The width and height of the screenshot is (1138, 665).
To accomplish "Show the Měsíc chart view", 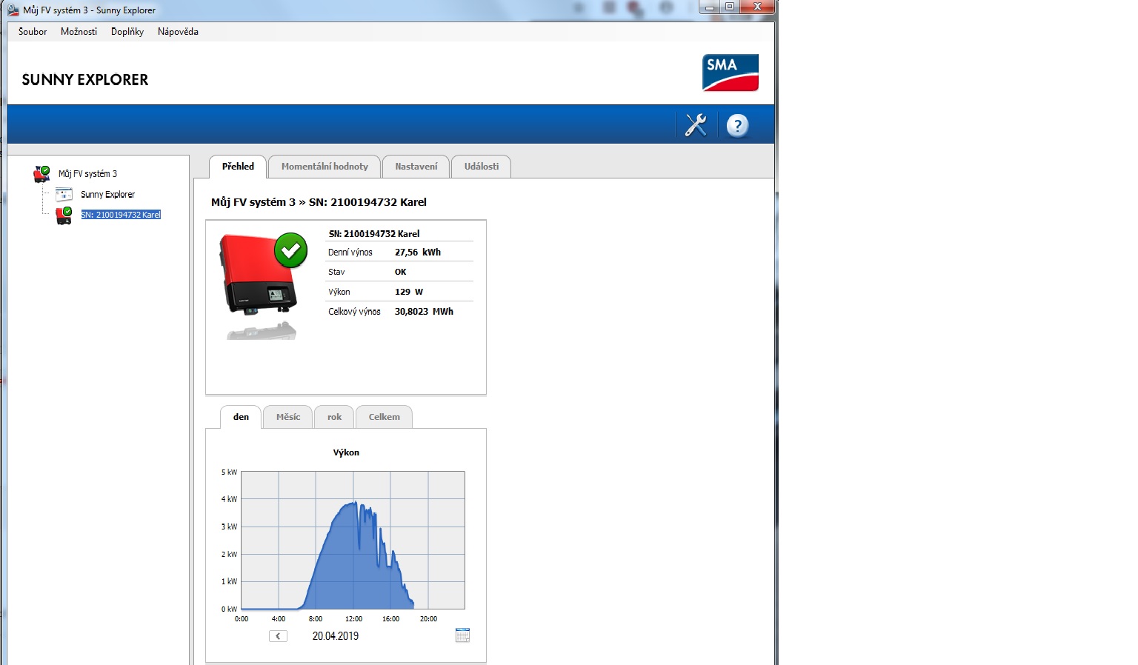I will click(287, 417).
